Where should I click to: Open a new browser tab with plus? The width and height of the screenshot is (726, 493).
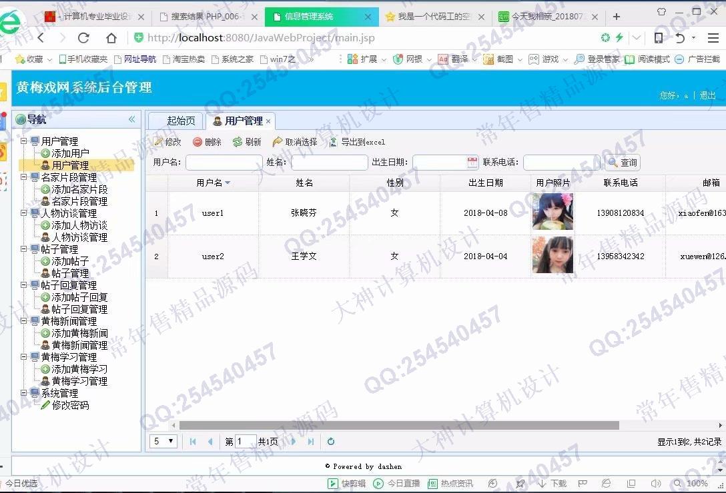click(617, 17)
